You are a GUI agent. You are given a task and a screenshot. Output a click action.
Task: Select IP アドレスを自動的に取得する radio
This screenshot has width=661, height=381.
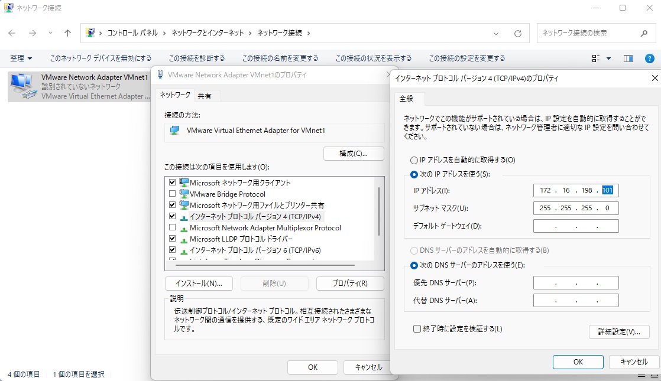(414, 160)
